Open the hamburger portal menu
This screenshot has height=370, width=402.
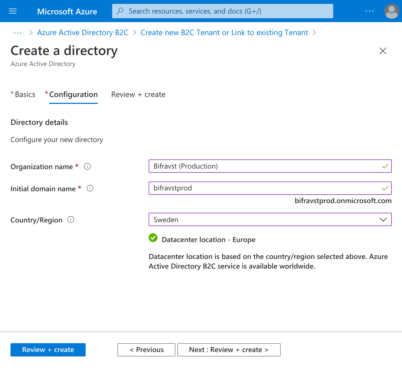coord(13,11)
